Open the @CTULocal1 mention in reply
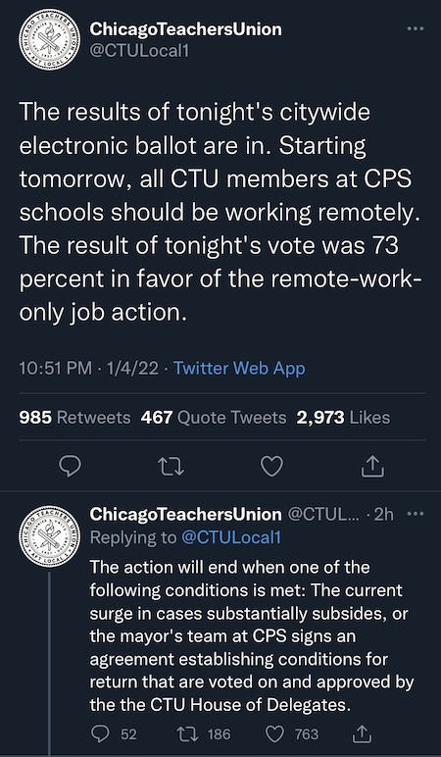 231,537
